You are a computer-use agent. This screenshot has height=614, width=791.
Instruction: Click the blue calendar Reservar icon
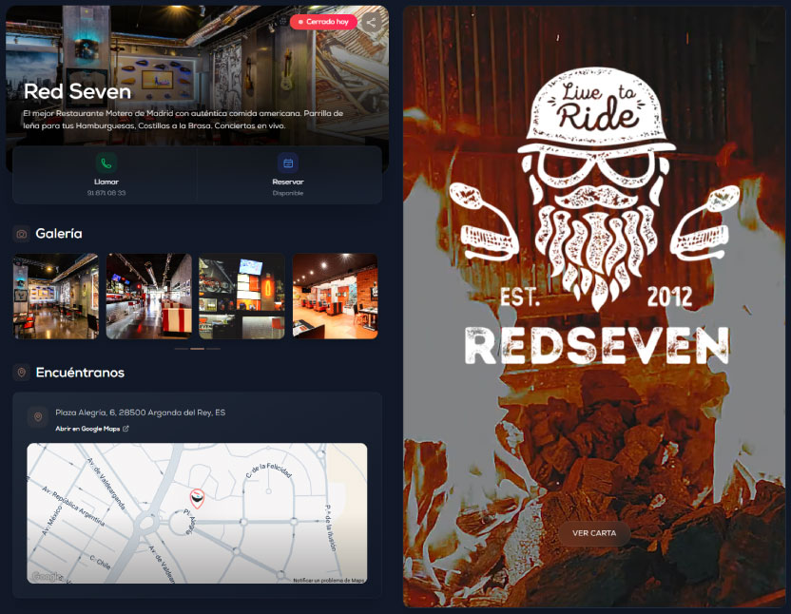tap(288, 163)
